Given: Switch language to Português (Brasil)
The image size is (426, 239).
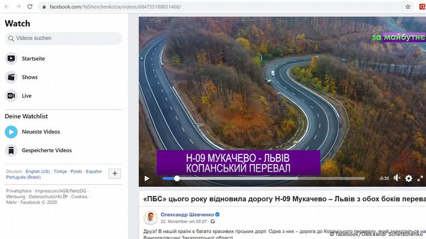Looking at the screenshot, I should point(23,177).
